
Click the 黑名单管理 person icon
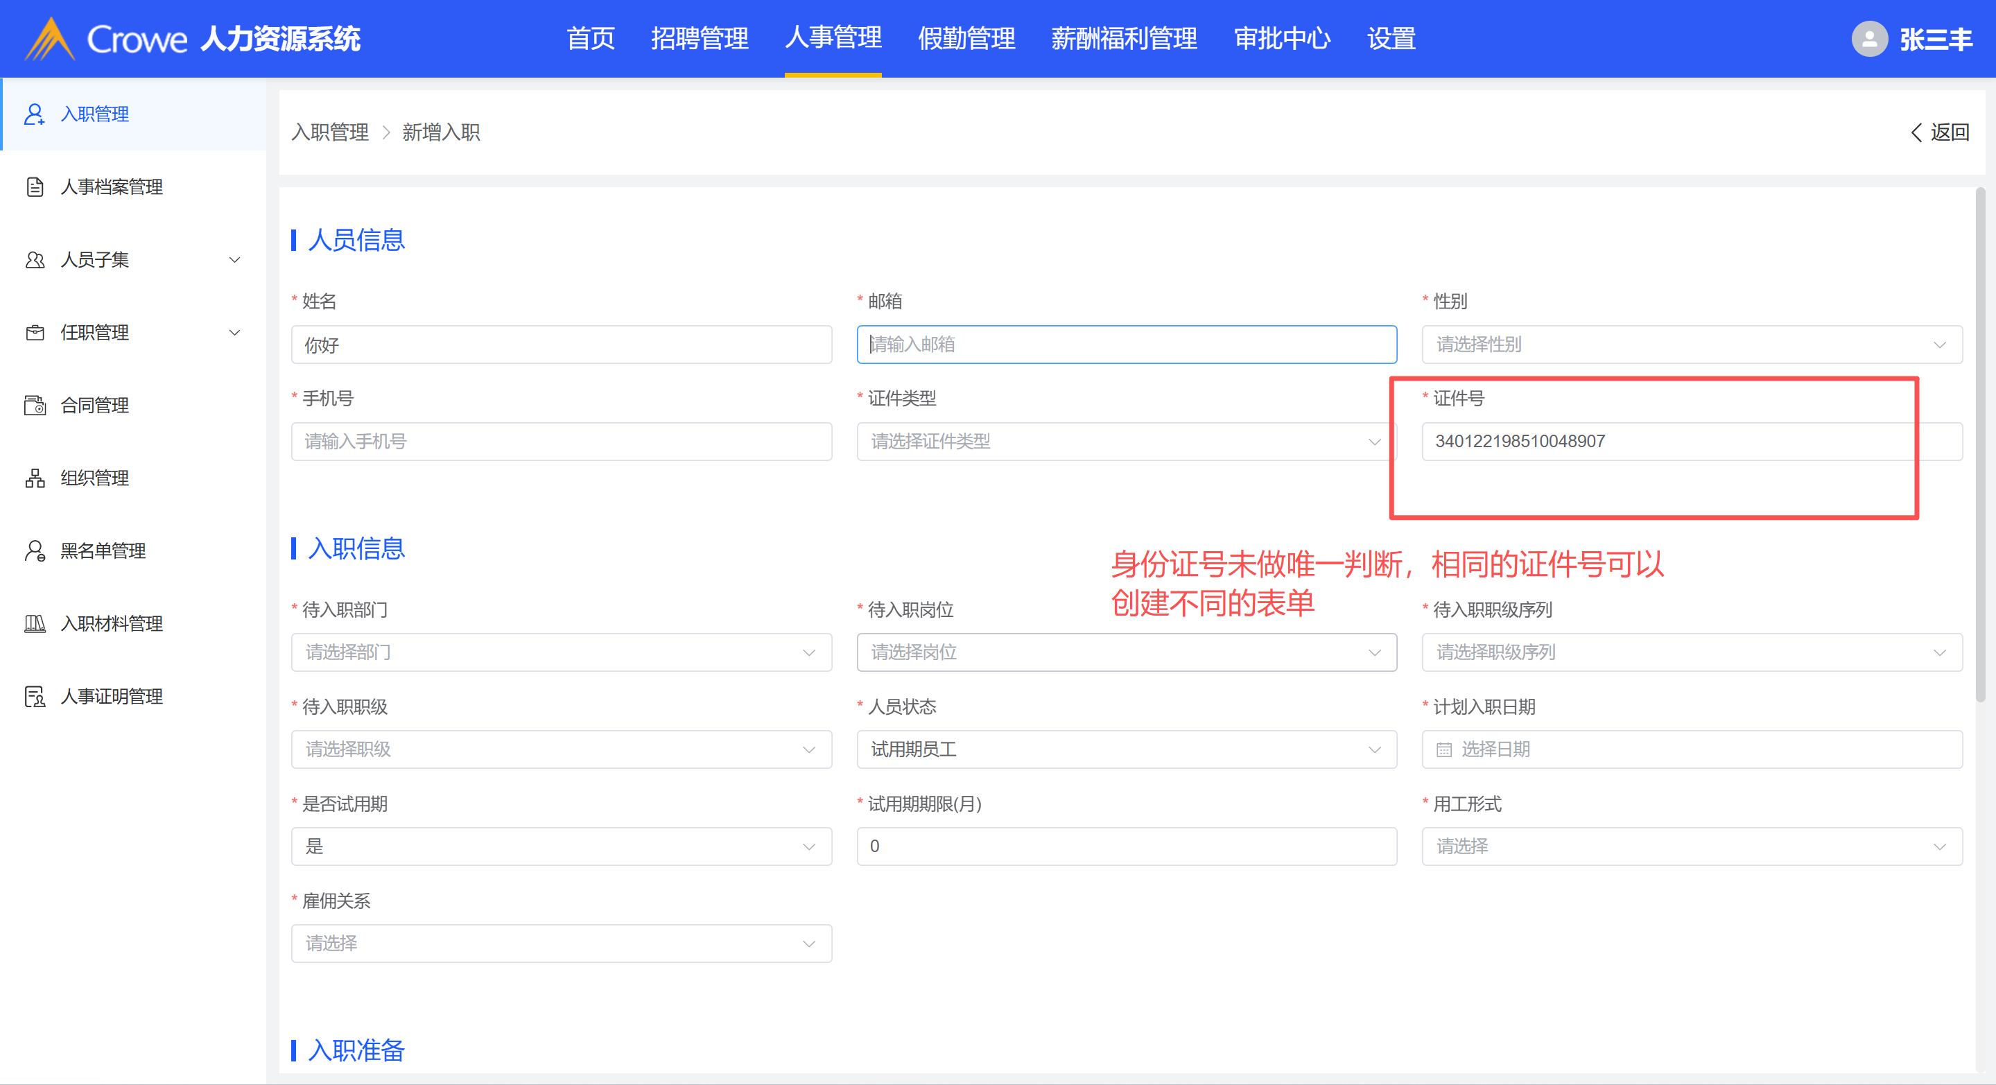pyautogui.click(x=34, y=551)
